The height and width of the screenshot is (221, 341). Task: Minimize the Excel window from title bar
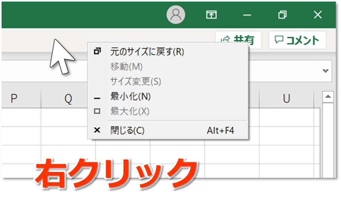(247, 15)
